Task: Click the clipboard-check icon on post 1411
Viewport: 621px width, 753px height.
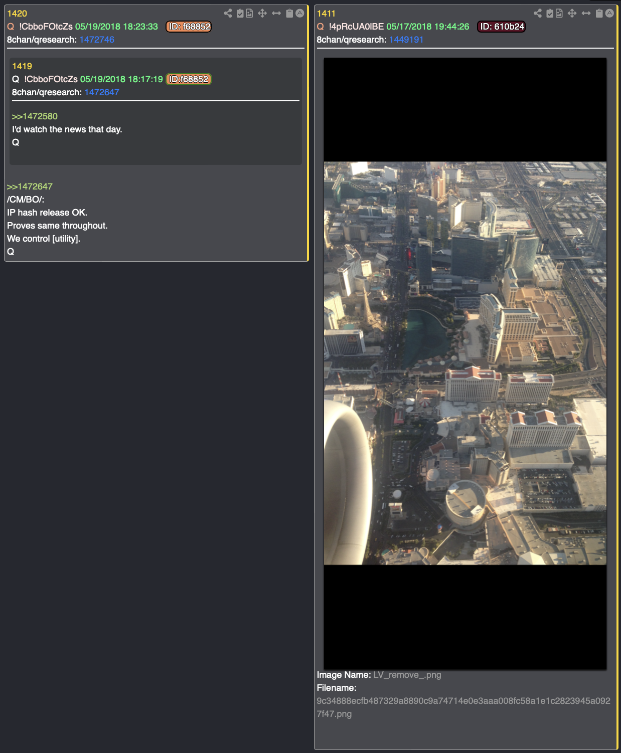Action: [x=550, y=14]
